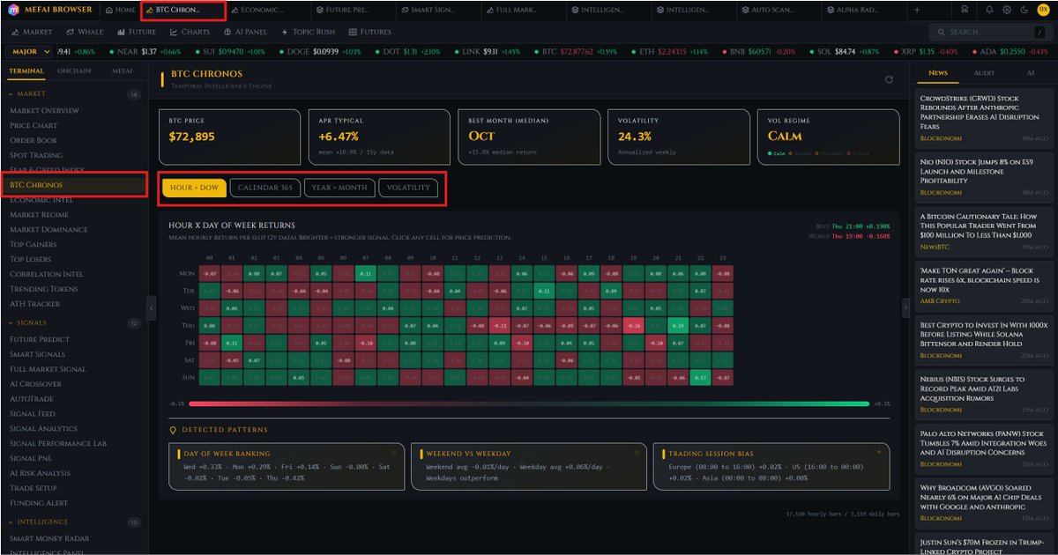The height and width of the screenshot is (555, 1058).
Task: Open the AI Panel toolbar item
Action: pos(244,32)
